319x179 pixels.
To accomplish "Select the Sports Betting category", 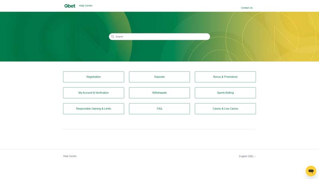I will click(x=225, y=93).
